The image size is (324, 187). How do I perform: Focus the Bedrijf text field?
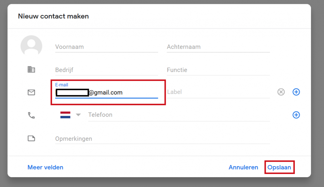(x=106, y=70)
